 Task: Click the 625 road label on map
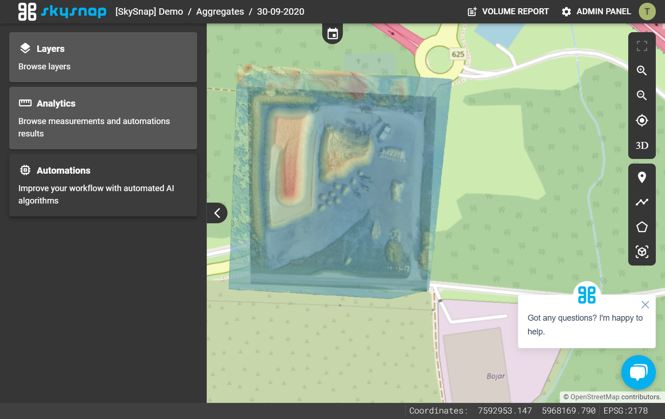coord(458,54)
